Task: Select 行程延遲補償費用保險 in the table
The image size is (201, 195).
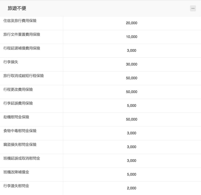Action: (22, 48)
